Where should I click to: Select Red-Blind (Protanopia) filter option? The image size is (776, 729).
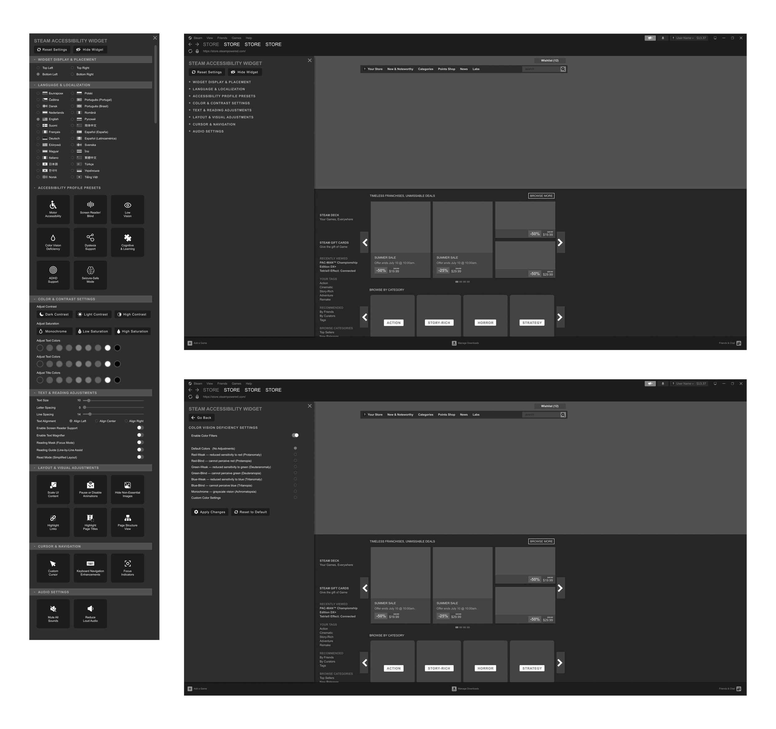(x=295, y=461)
